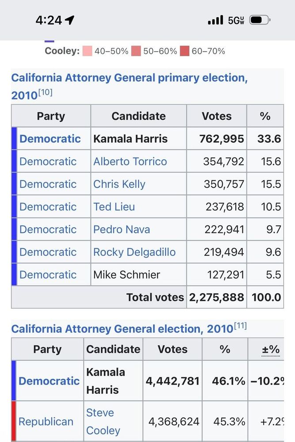Screen dimensions: 295x442
Task: Open the Alberto Torrico article link
Action: [130, 161]
